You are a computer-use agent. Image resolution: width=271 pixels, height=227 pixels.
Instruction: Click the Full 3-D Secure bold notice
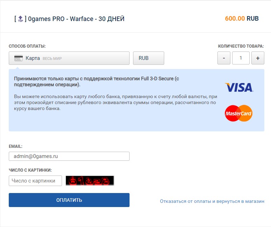pos(96,82)
